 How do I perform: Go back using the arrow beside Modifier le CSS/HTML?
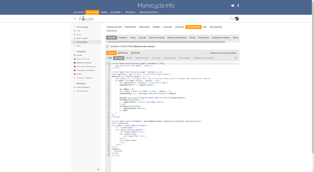107,46
